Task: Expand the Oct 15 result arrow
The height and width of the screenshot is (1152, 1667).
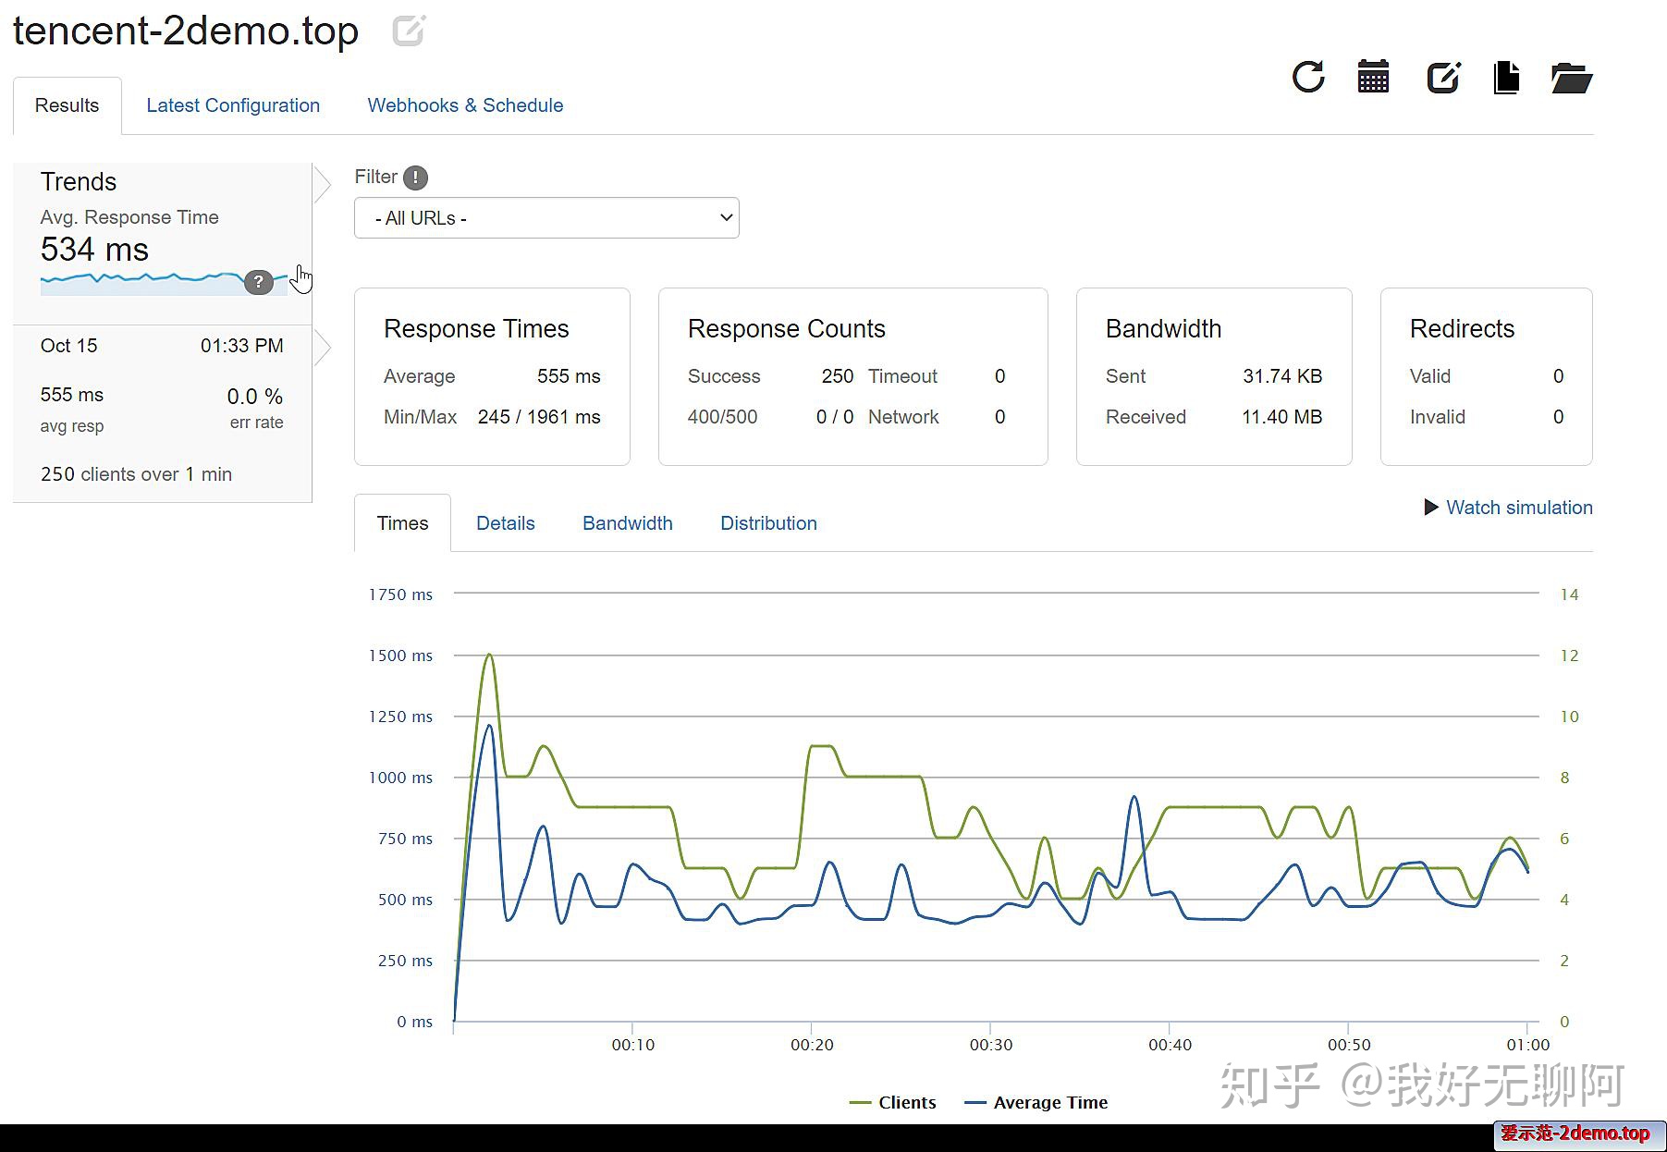Action: click(x=322, y=348)
